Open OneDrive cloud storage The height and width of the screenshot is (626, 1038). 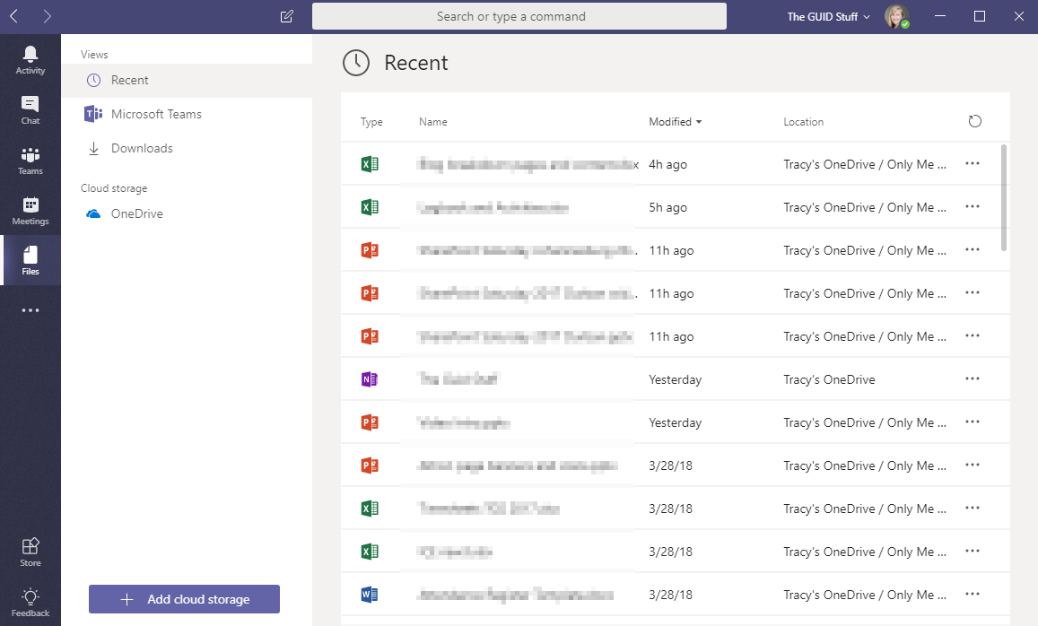click(136, 213)
